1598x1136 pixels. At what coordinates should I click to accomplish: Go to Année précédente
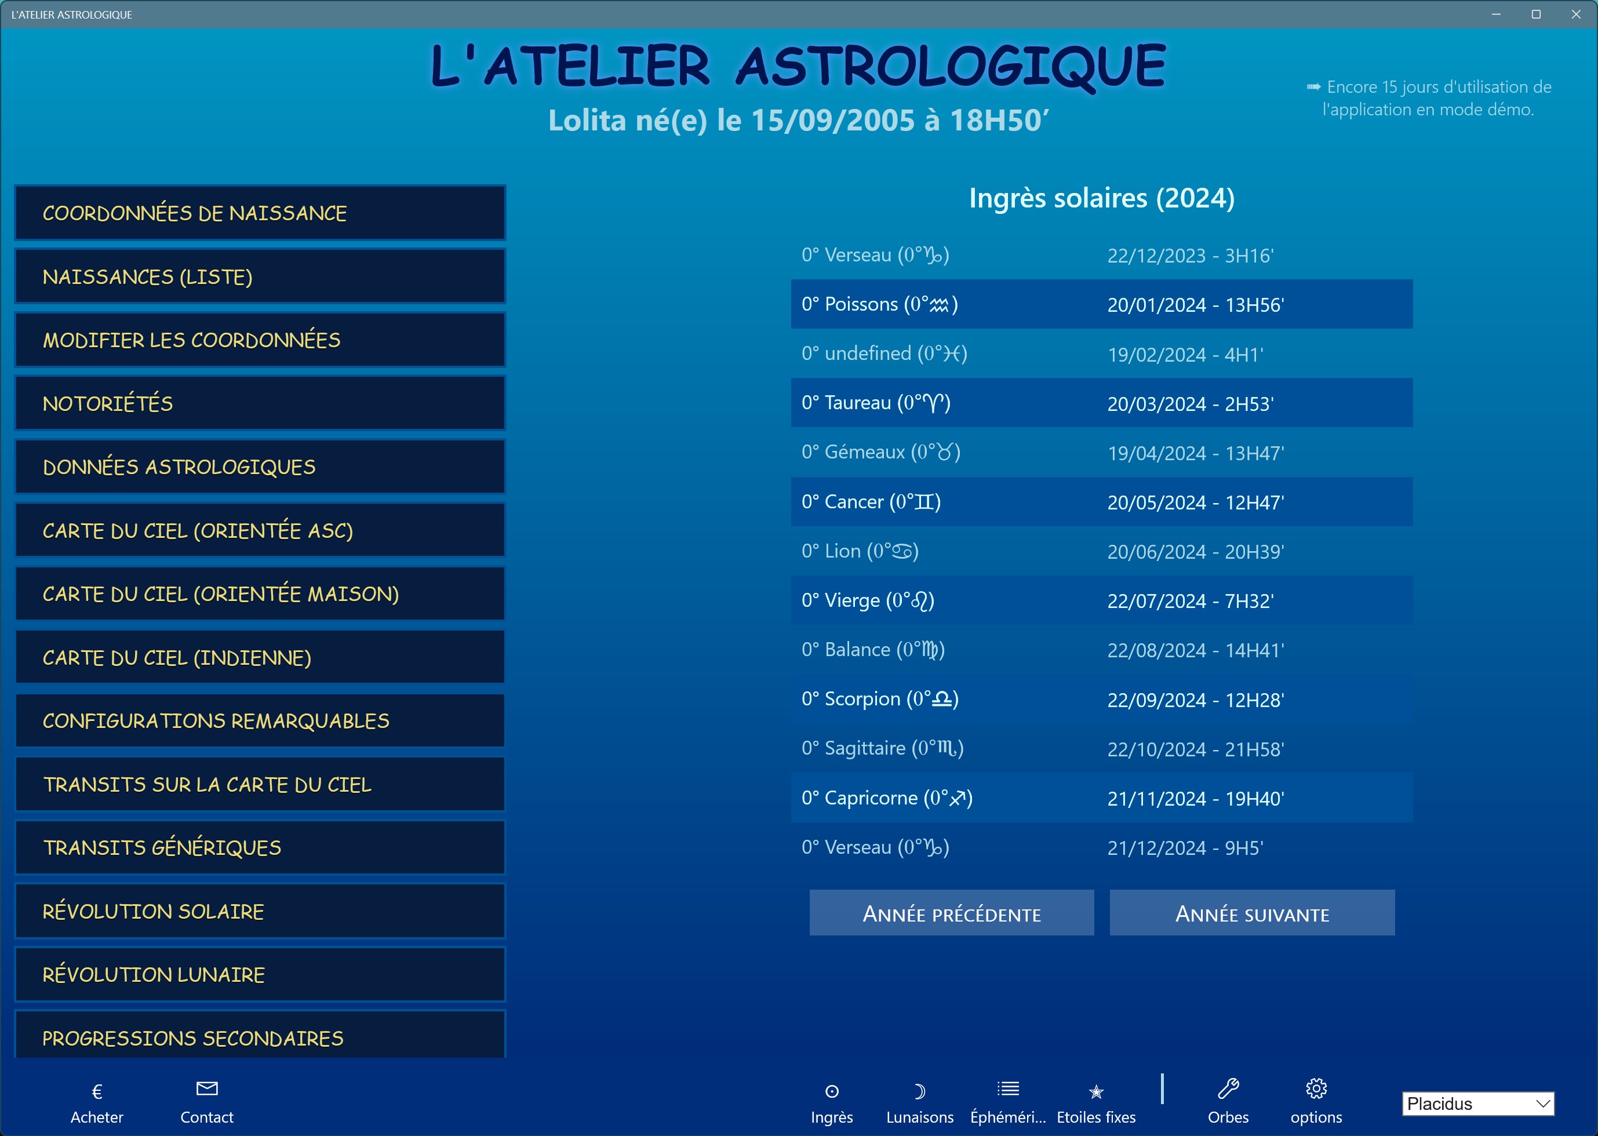(x=951, y=913)
